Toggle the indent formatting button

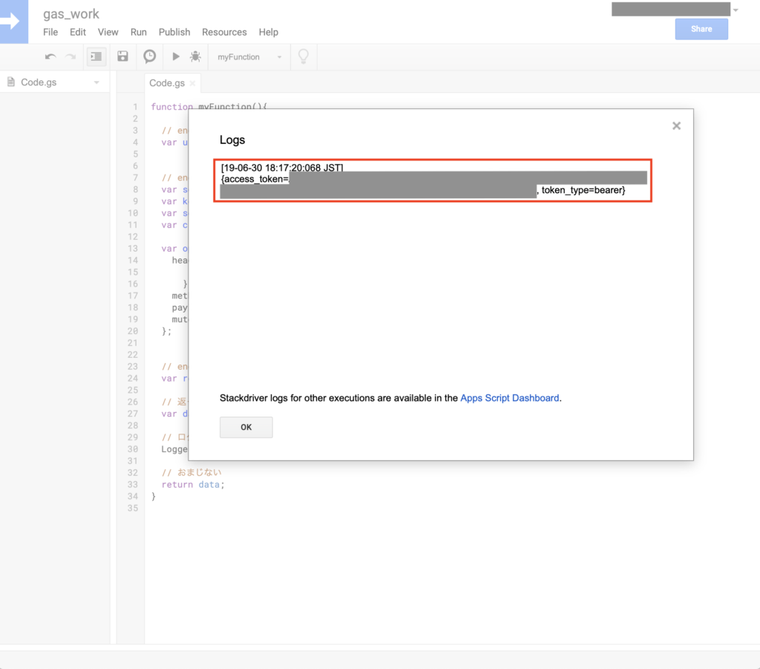point(96,56)
